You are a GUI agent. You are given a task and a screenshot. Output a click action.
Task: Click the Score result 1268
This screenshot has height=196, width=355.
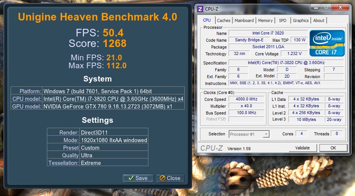[x=115, y=43]
